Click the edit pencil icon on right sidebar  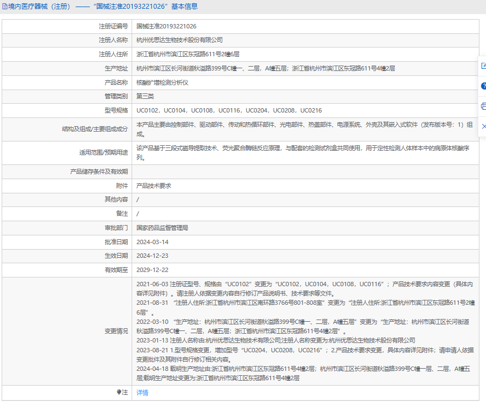point(483,66)
